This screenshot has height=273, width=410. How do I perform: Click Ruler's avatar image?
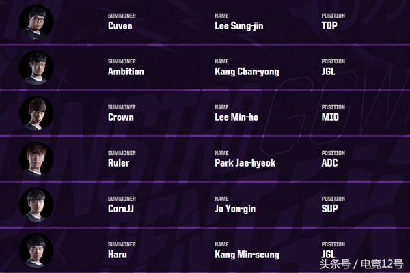[36, 159]
